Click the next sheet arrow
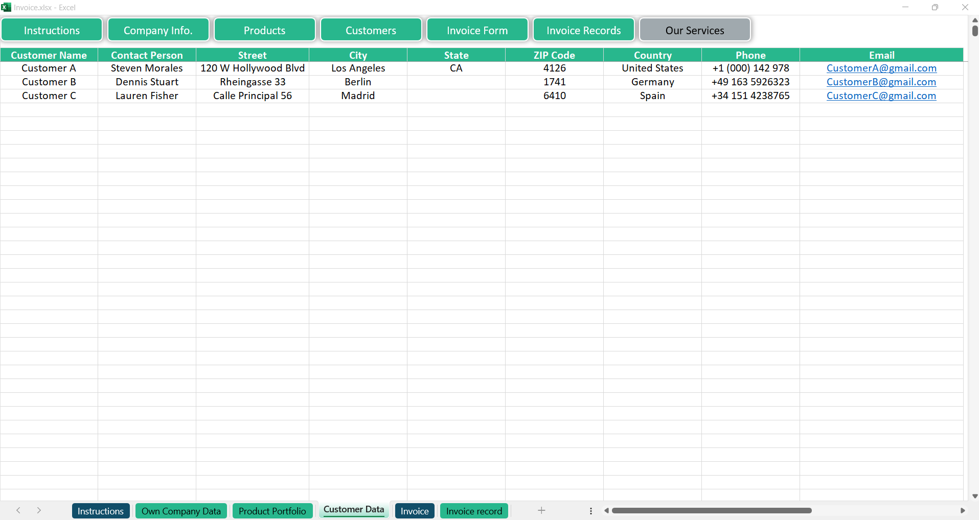Viewport: 979px width, 520px height. pos(39,510)
